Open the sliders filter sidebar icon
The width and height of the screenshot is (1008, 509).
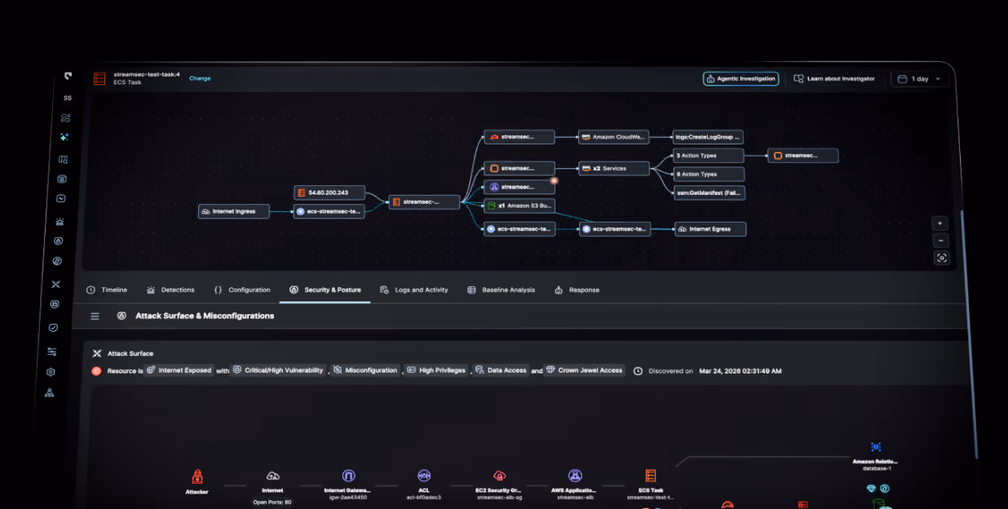coord(52,352)
